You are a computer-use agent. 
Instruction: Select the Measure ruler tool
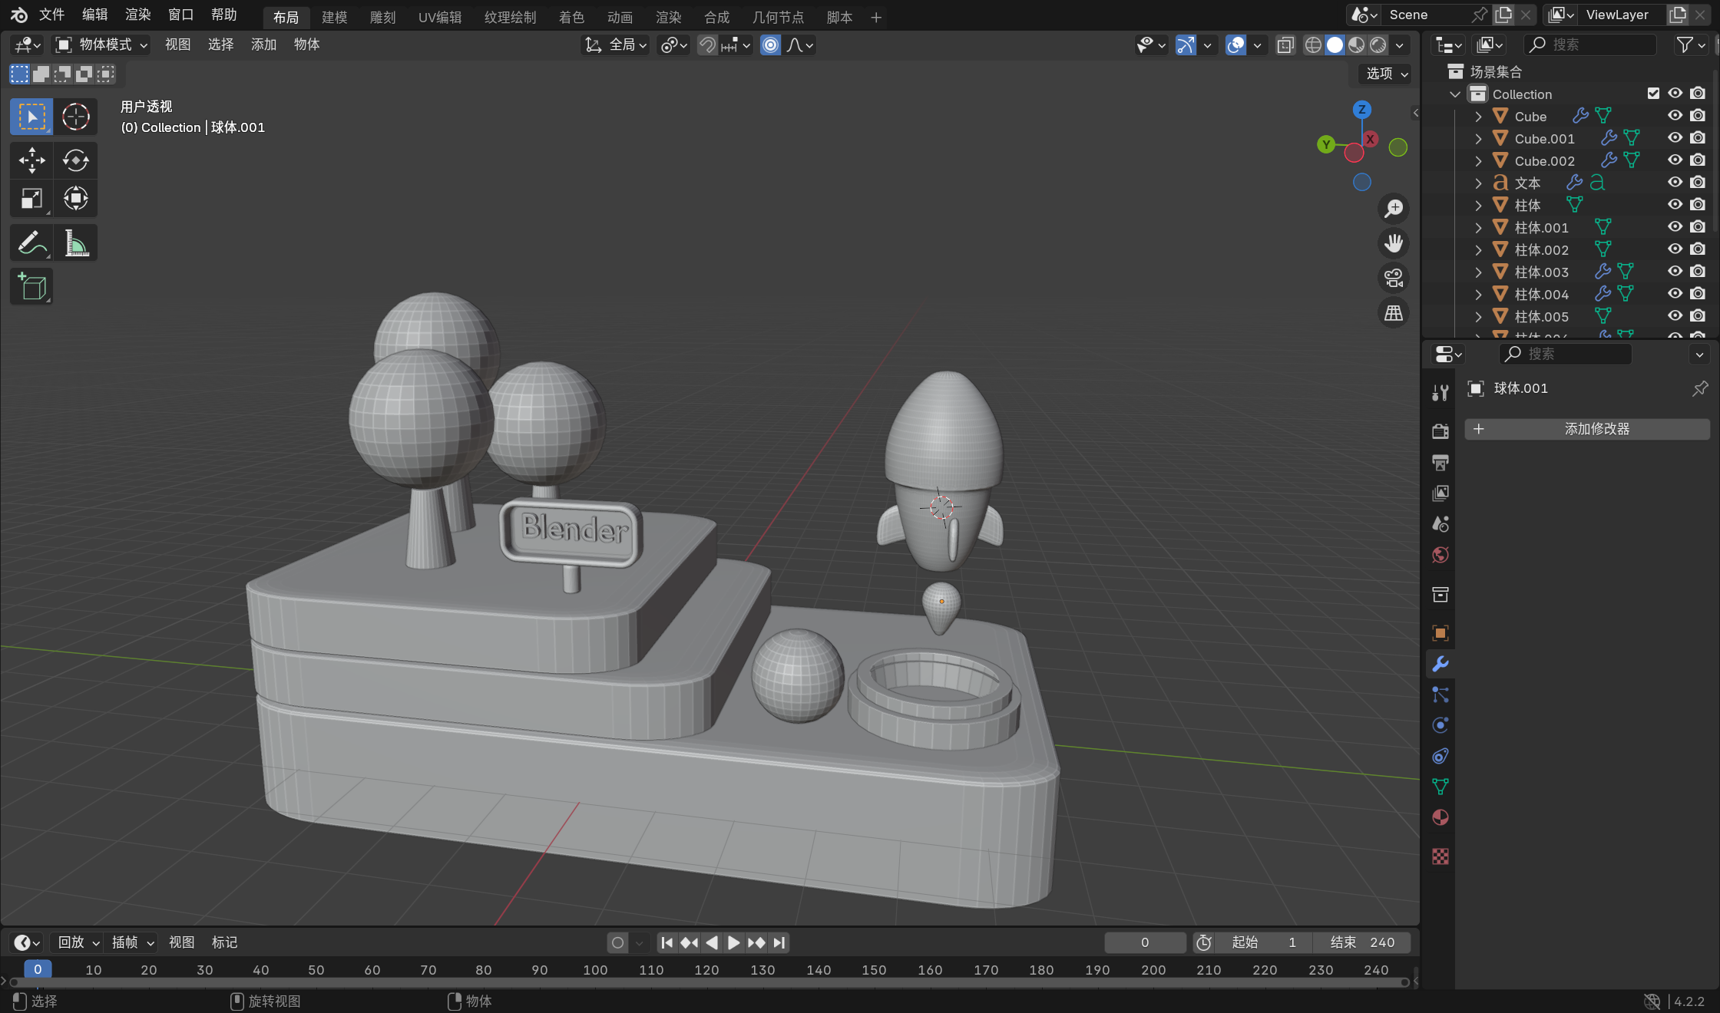pos(75,243)
